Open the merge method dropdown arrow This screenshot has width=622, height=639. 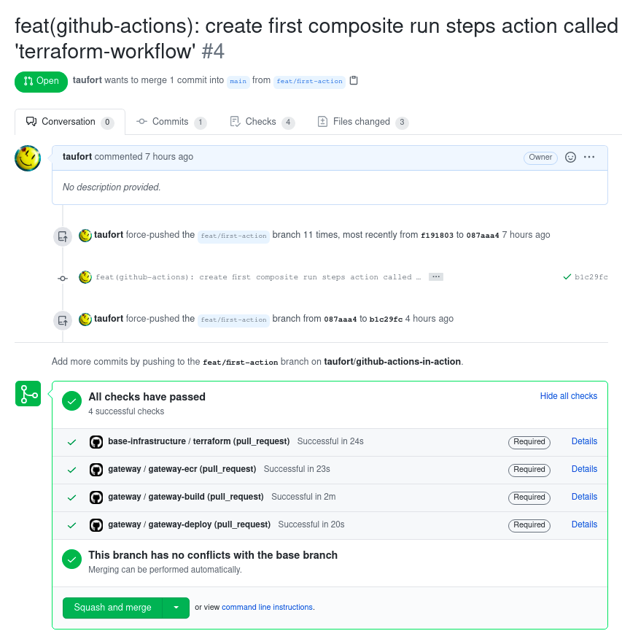(x=176, y=608)
